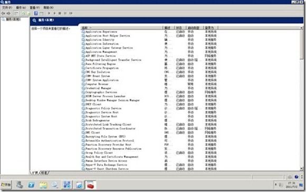Export the list using toolbar icon

coord(28,13)
